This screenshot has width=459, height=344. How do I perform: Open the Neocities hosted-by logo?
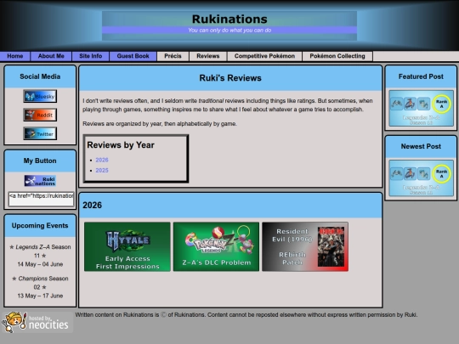point(37,322)
